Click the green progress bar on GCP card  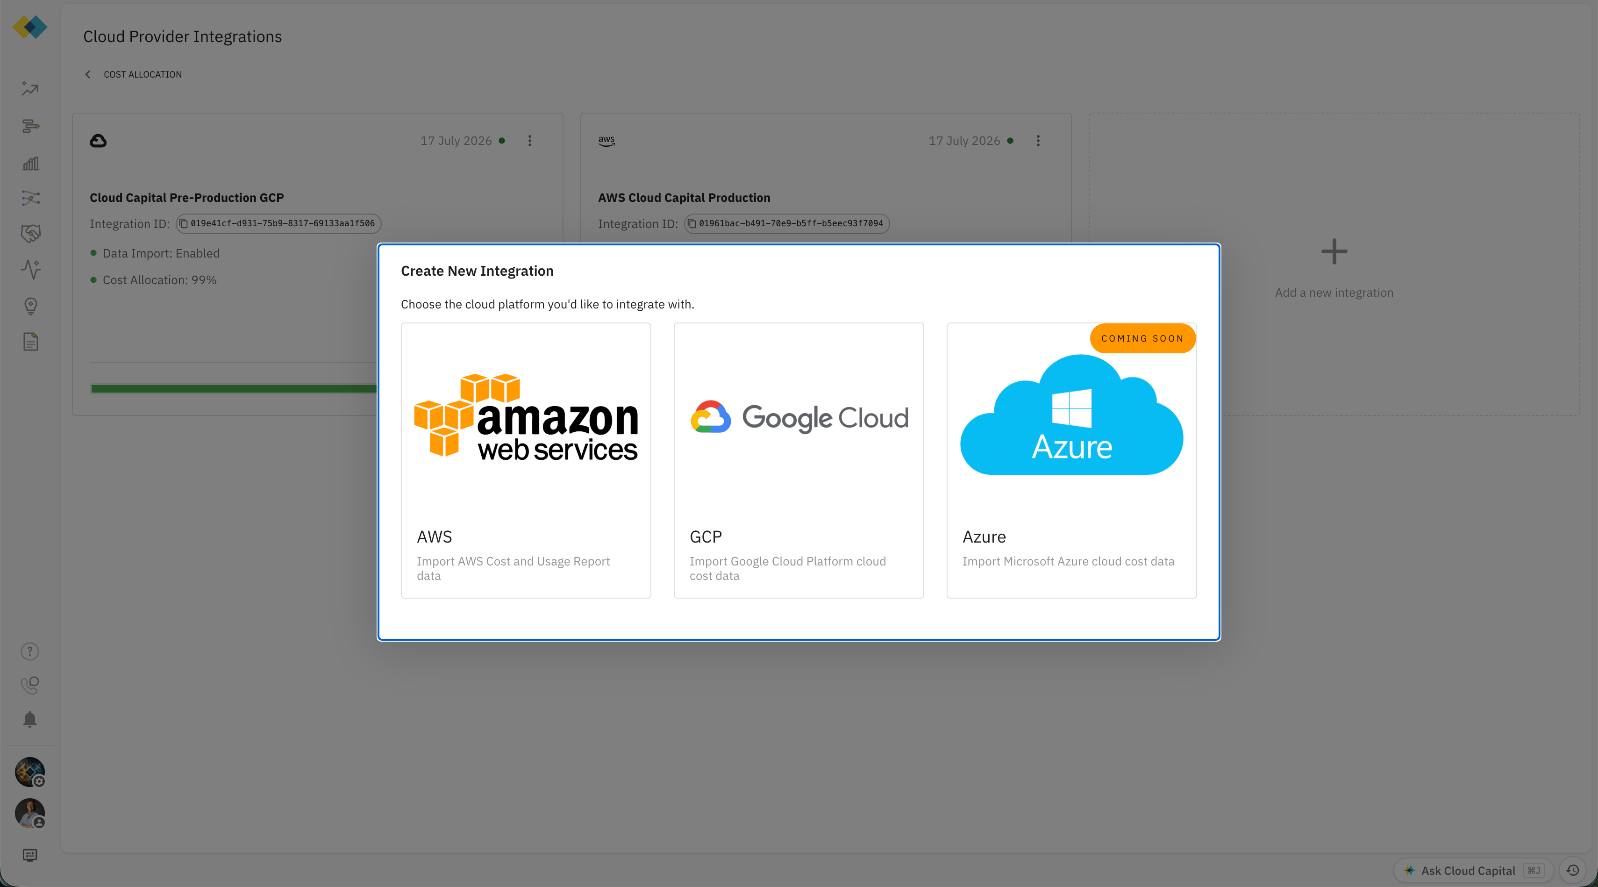click(234, 389)
